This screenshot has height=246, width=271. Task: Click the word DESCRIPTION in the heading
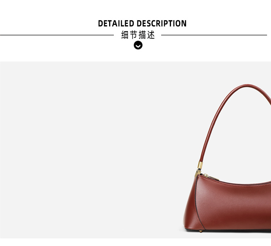pyautogui.click(x=162, y=24)
